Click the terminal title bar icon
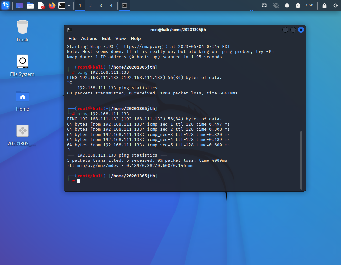The image size is (341, 265). [x=70, y=30]
